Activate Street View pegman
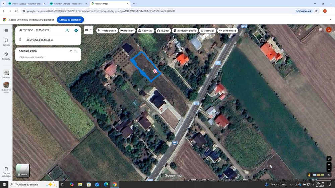 click(309, 175)
